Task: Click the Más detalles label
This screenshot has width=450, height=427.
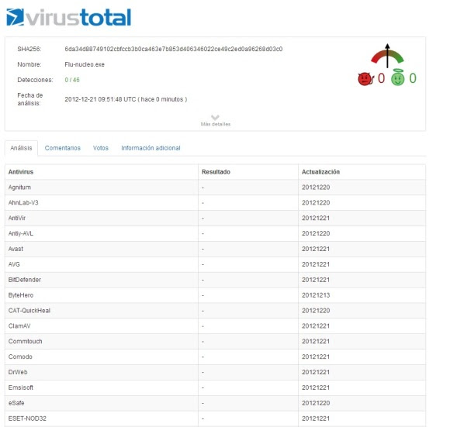Action: click(x=216, y=124)
